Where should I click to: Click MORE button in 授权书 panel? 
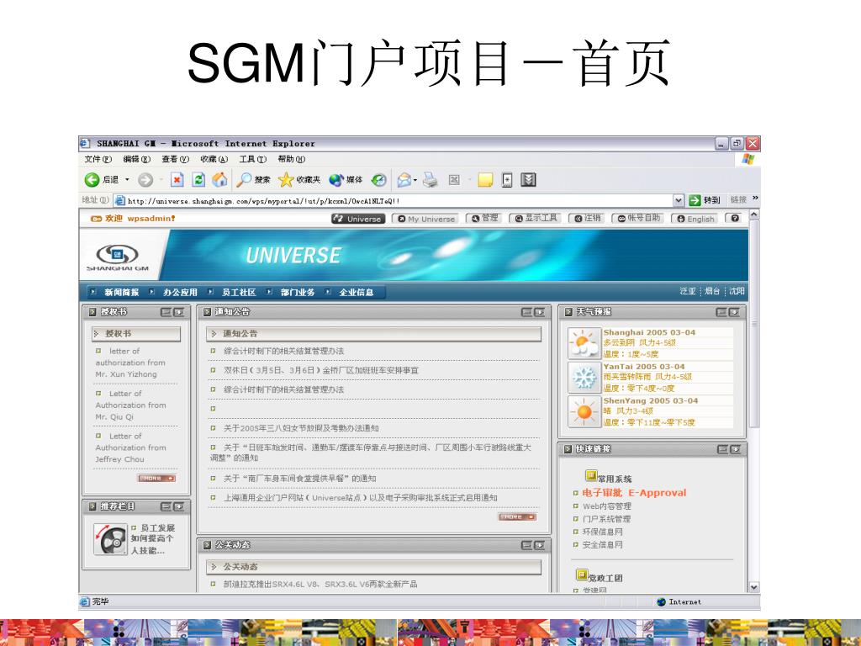156,479
